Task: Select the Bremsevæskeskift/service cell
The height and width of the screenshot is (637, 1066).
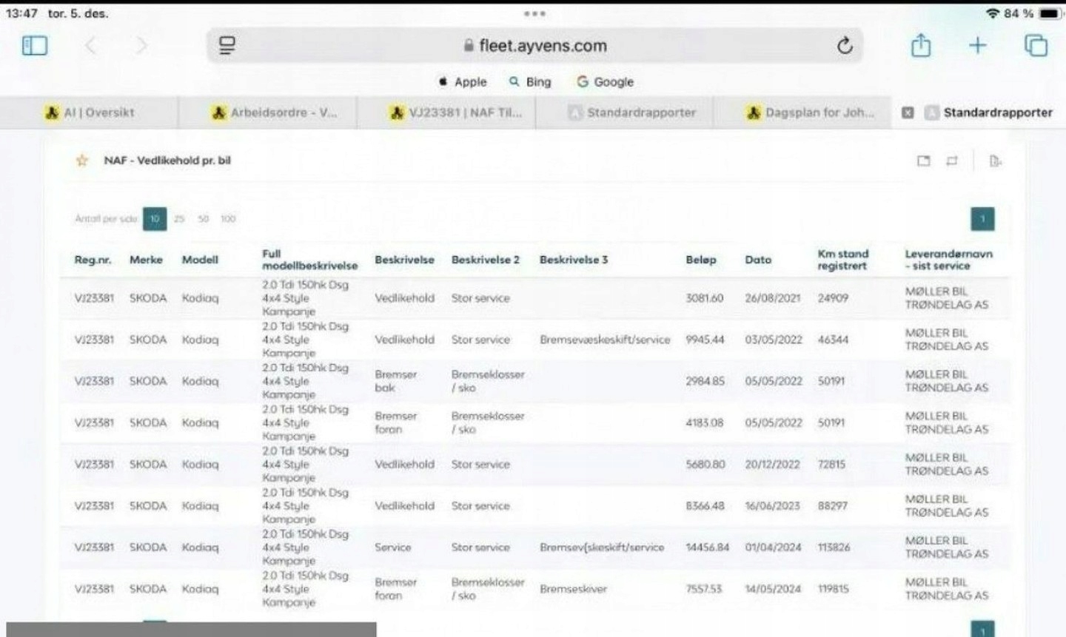Action: (605, 340)
